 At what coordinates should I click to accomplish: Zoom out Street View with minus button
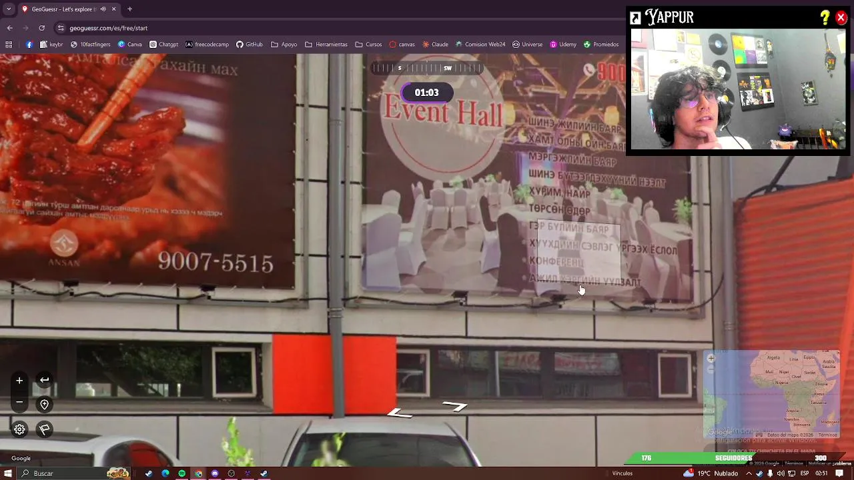coord(19,402)
